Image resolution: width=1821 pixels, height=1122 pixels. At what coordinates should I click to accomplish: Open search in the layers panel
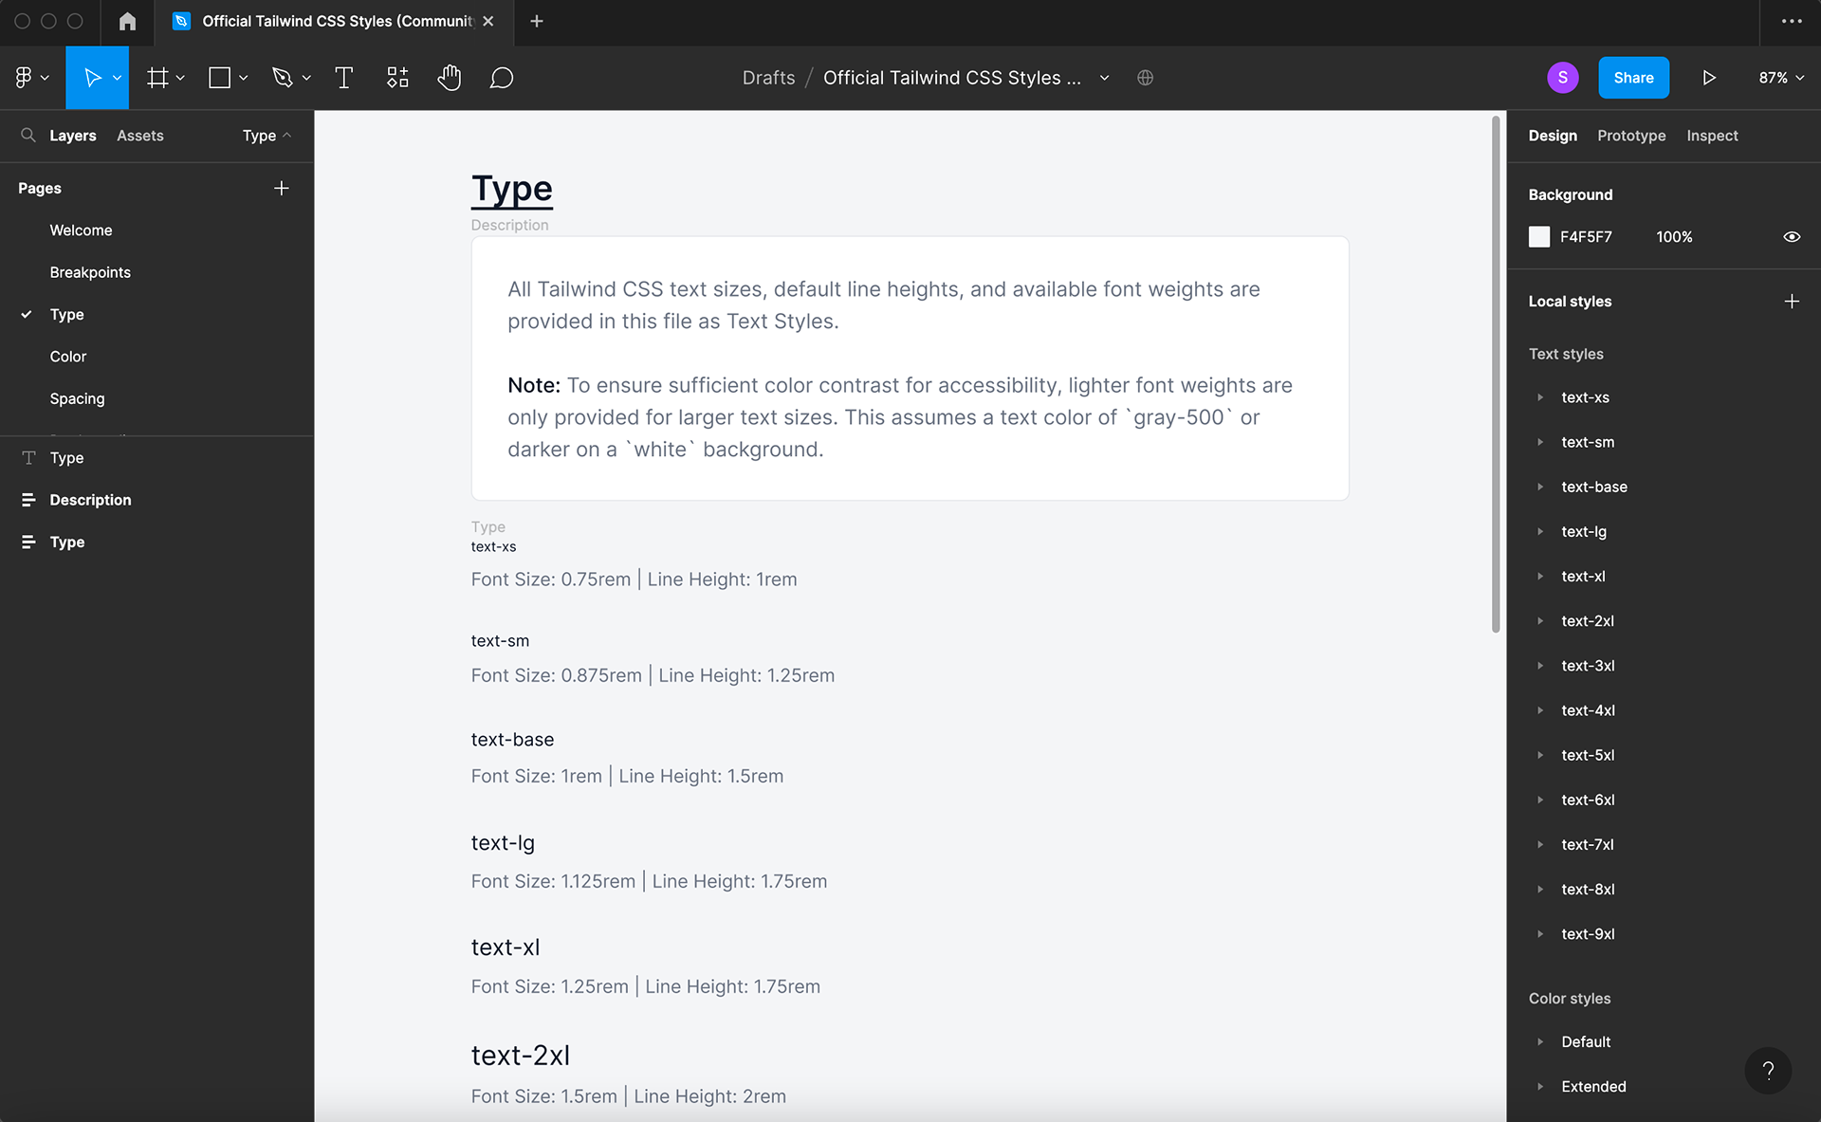[28, 136]
